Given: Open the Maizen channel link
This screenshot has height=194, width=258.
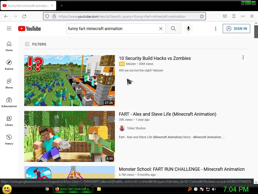Looking at the screenshot, I should pos(131,64).
